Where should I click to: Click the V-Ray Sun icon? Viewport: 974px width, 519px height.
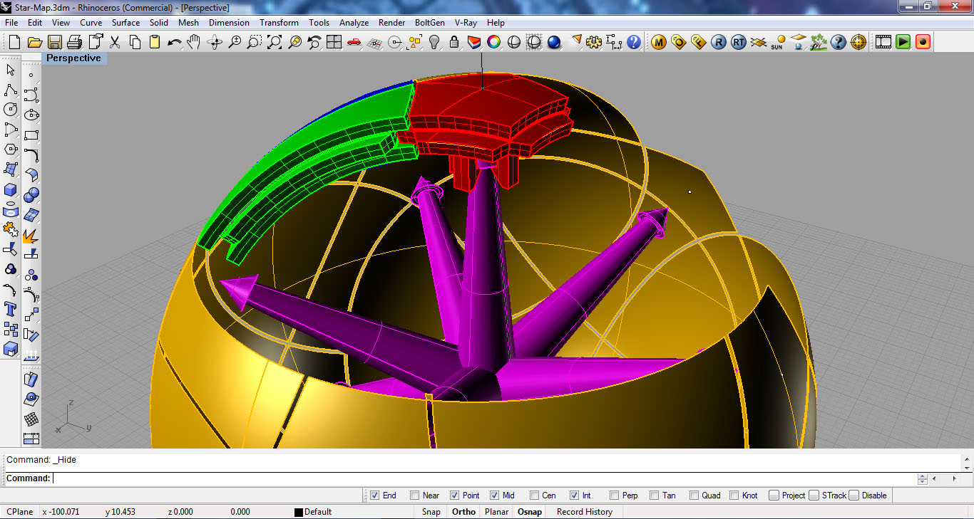[778, 43]
